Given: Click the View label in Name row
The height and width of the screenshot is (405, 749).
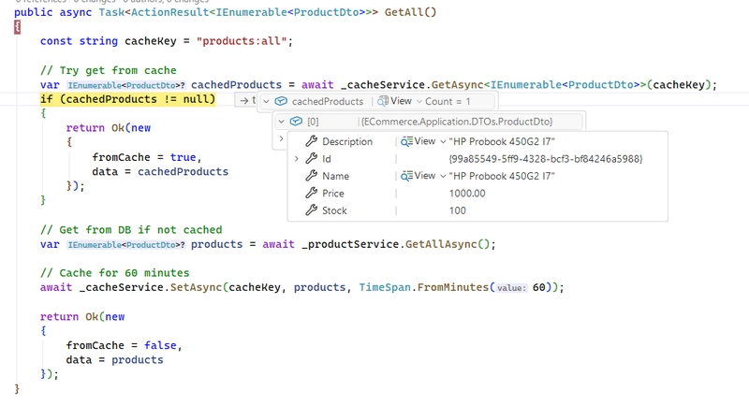Looking at the screenshot, I should [425, 176].
